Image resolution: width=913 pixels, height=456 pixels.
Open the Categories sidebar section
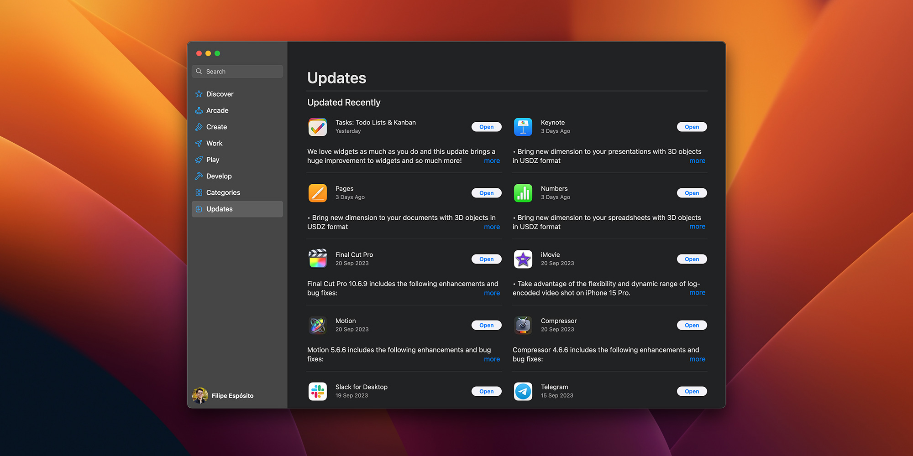click(x=223, y=192)
